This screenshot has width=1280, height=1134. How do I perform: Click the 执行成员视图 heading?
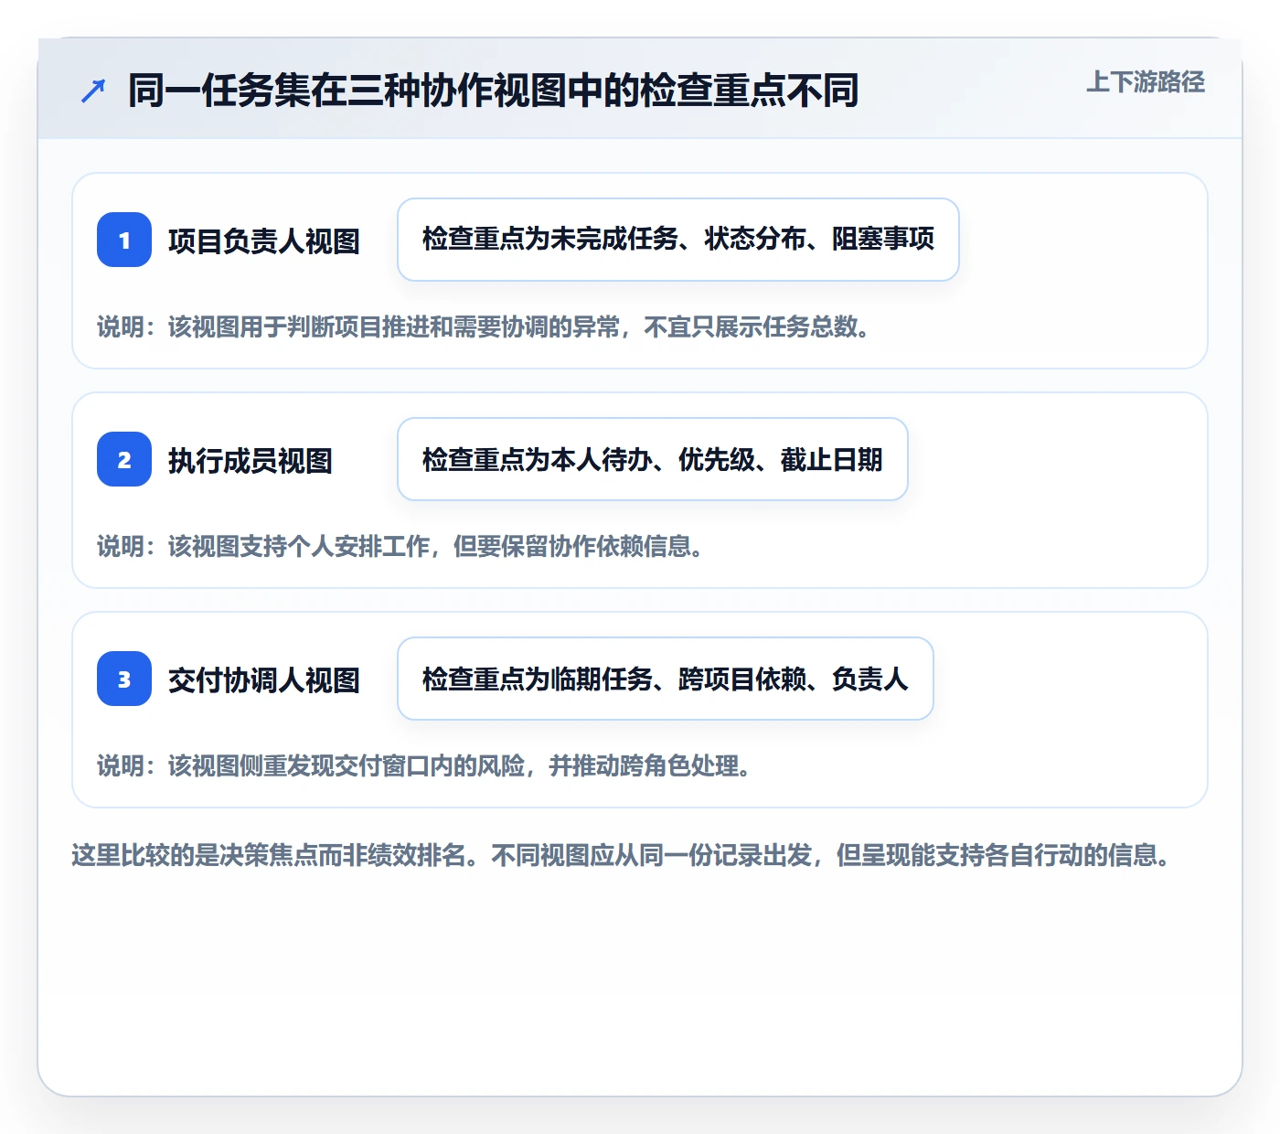(x=251, y=460)
